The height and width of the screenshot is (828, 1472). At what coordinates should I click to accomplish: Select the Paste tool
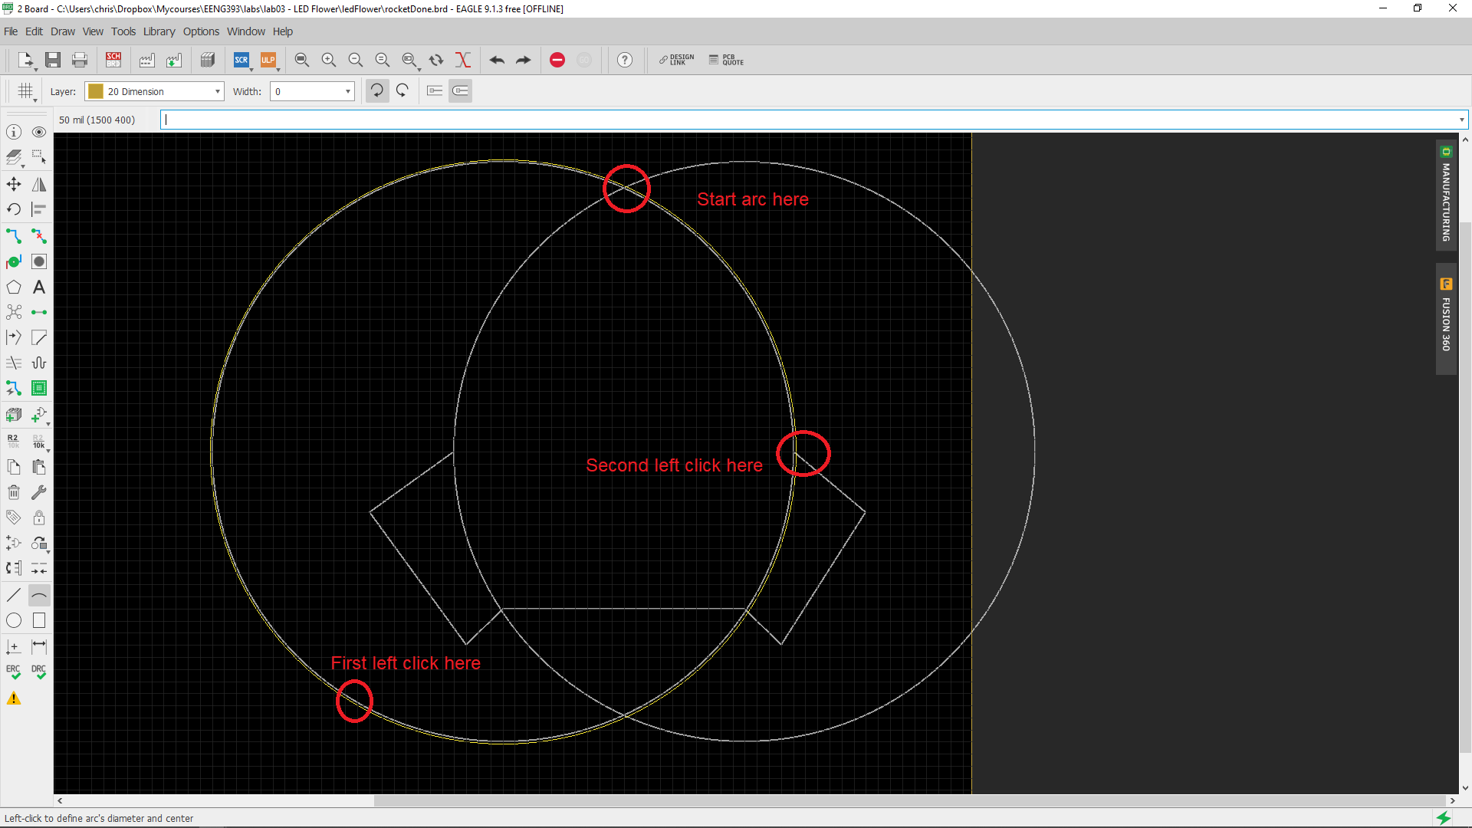click(x=39, y=467)
